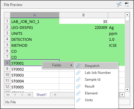Image resolution: width=134 pixels, height=109 pixels.
Task: Choose Despatch from Fields submenu
Action: [96, 66]
